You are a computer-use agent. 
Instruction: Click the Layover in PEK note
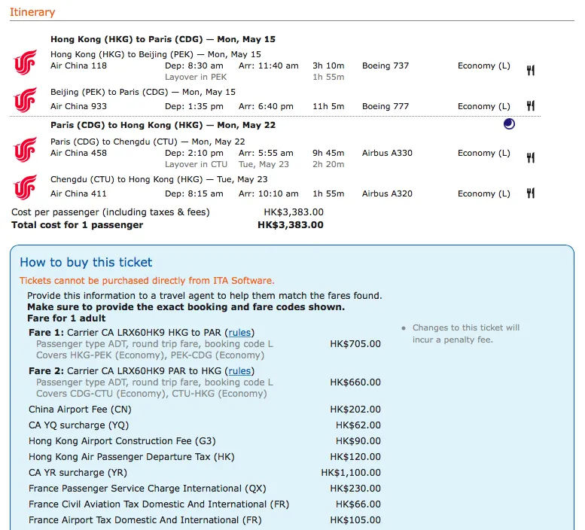click(x=196, y=77)
